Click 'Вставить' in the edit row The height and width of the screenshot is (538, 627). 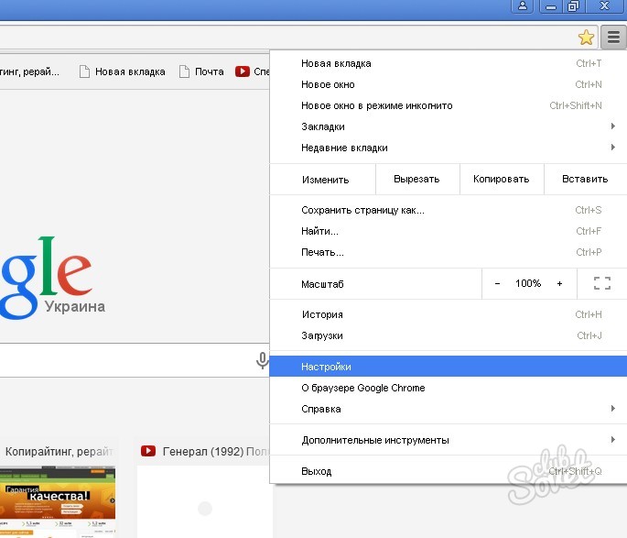585,179
